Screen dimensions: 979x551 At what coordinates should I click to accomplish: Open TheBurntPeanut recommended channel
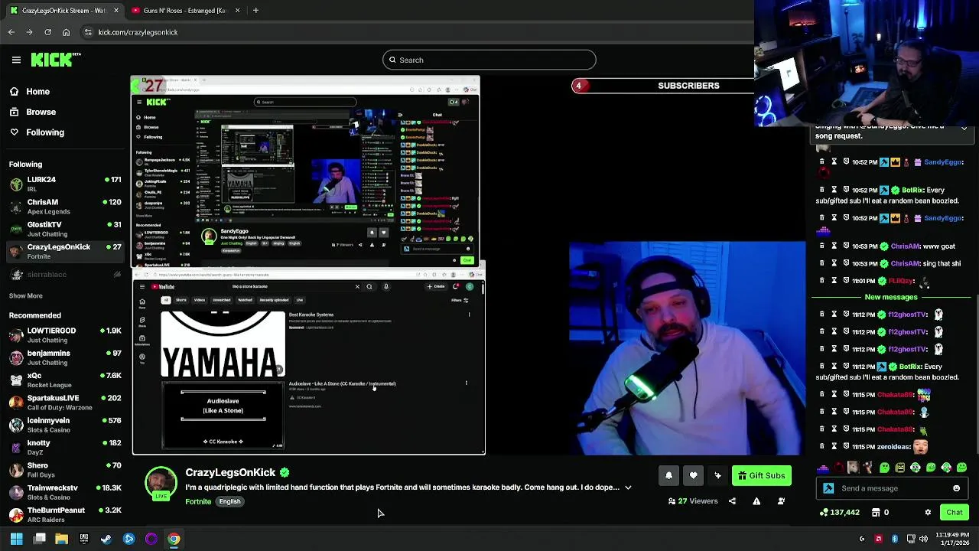click(65, 515)
